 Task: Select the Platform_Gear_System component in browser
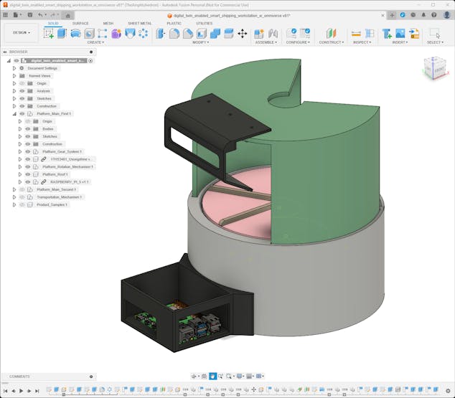pyautogui.click(x=62, y=151)
